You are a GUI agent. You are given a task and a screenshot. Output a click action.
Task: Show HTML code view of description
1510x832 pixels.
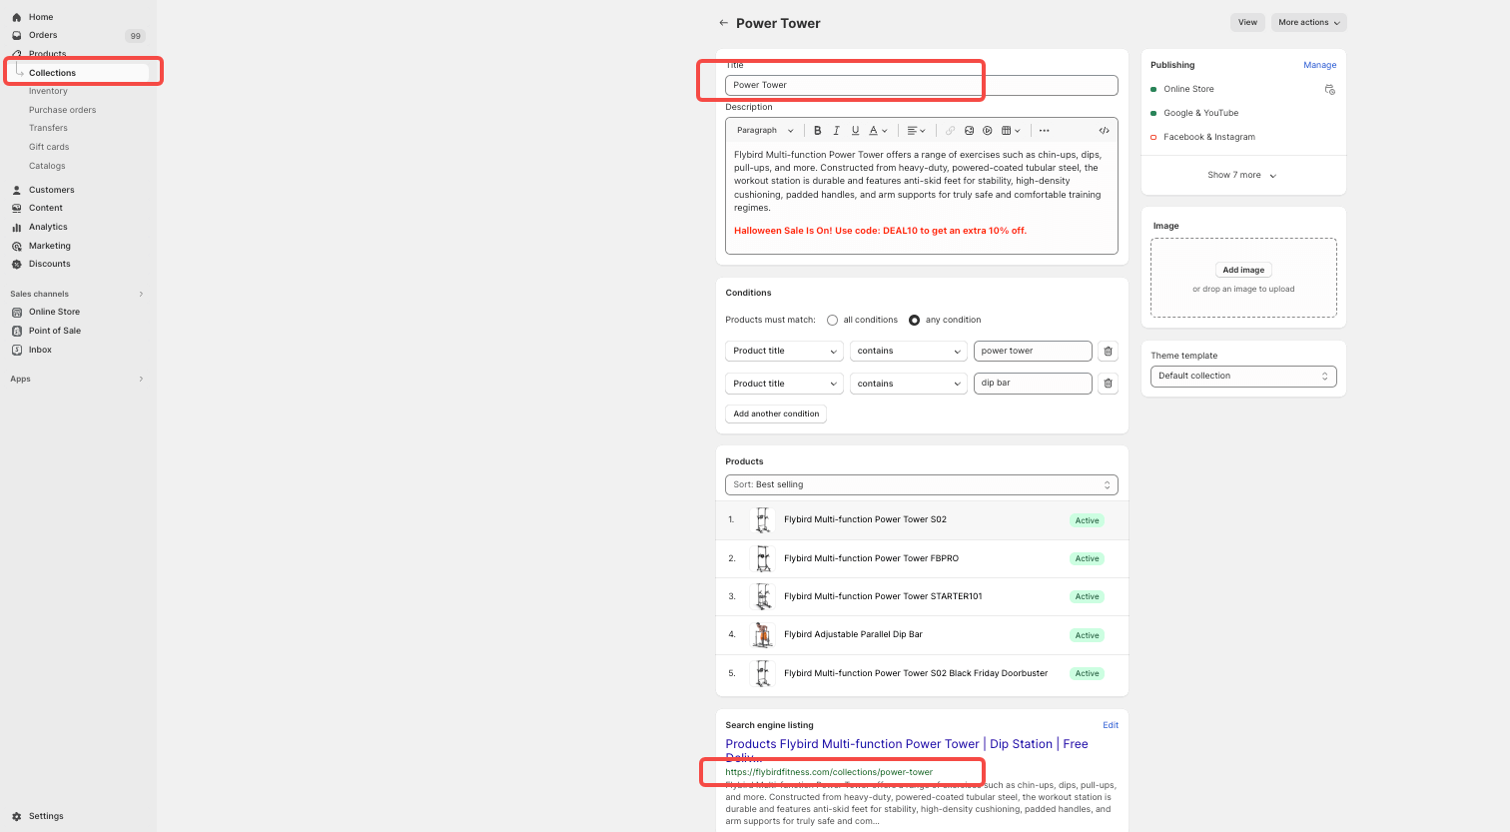[x=1104, y=131]
